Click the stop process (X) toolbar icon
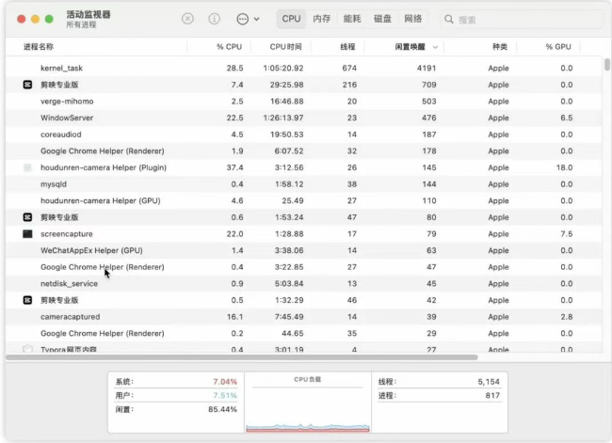The width and height of the screenshot is (612, 443). pyautogui.click(x=187, y=19)
